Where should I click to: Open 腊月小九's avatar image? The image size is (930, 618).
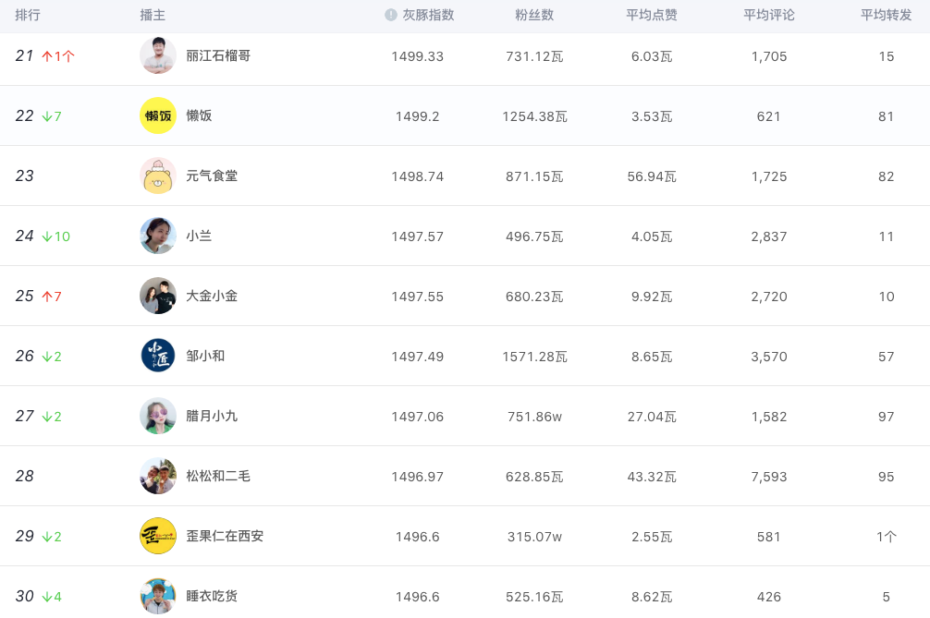(x=158, y=416)
